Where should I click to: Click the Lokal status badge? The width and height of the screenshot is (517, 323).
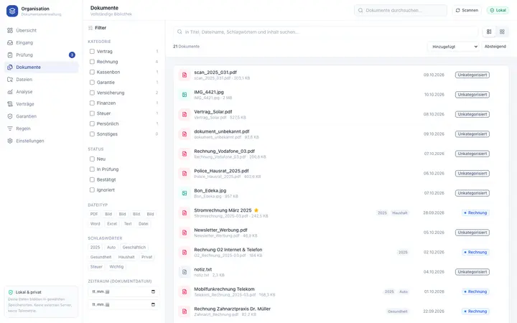click(498, 10)
